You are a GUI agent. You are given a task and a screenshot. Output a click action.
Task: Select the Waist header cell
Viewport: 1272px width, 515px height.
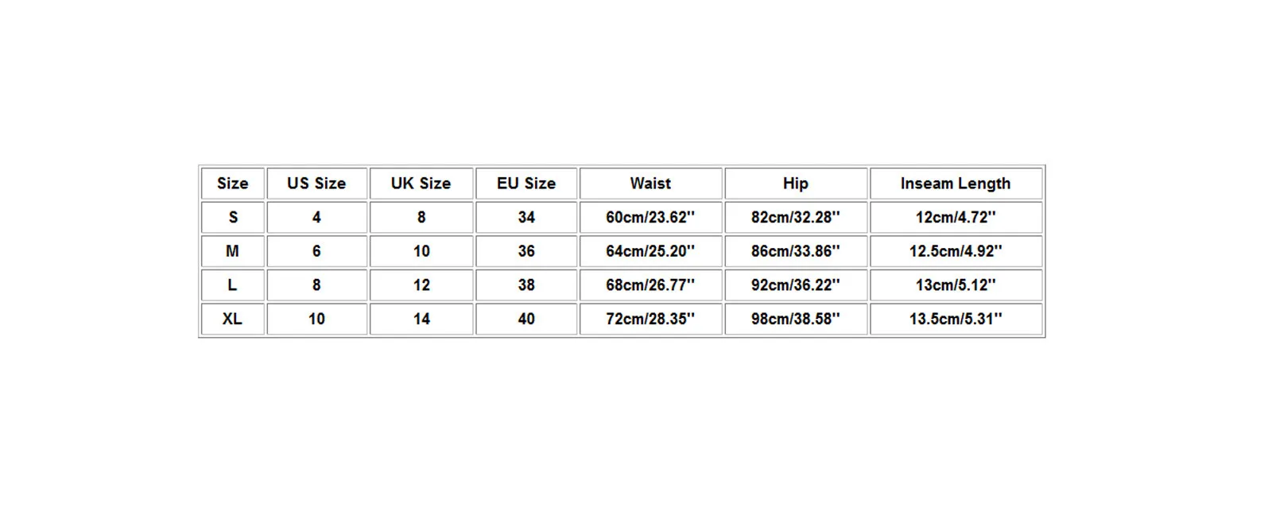650,184
